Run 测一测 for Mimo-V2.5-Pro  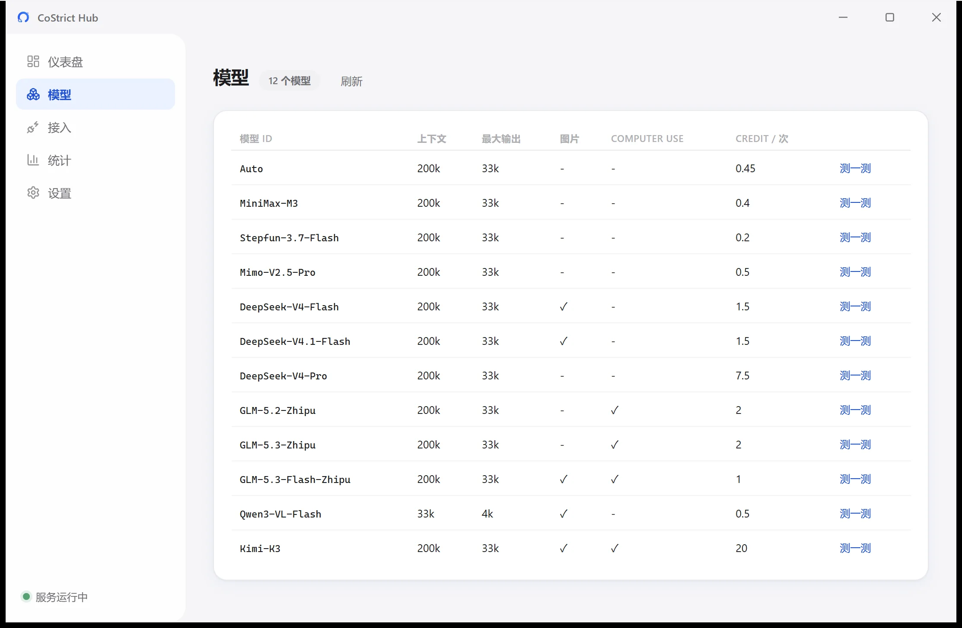coord(855,272)
